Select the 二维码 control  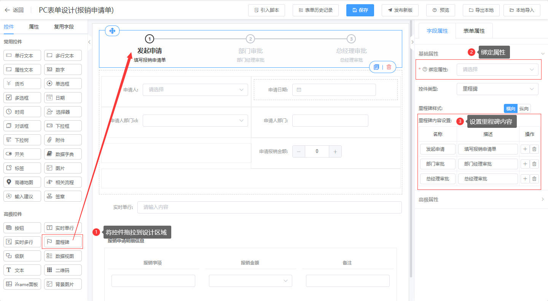tap(63, 270)
